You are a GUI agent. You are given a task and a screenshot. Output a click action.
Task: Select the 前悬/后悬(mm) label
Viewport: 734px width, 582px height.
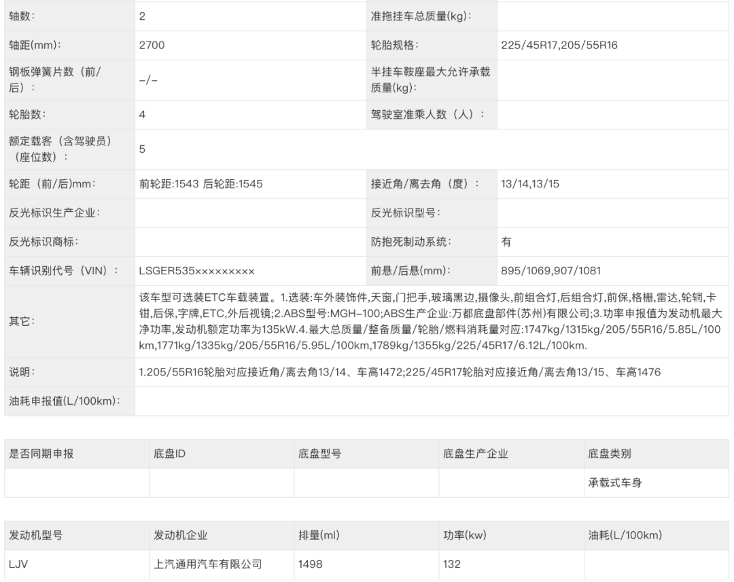pyautogui.click(x=411, y=271)
